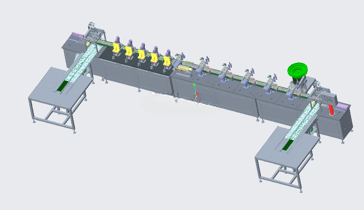The height and width of the screenshot is (210, 364).
Task: Select the leftmost yellow press guard
Action: pyautogui.click(x=116, y=48)
